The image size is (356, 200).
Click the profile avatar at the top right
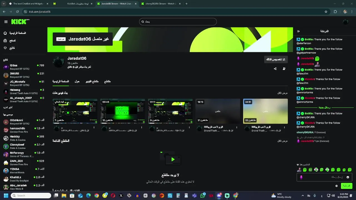click(x=345, y=22)
